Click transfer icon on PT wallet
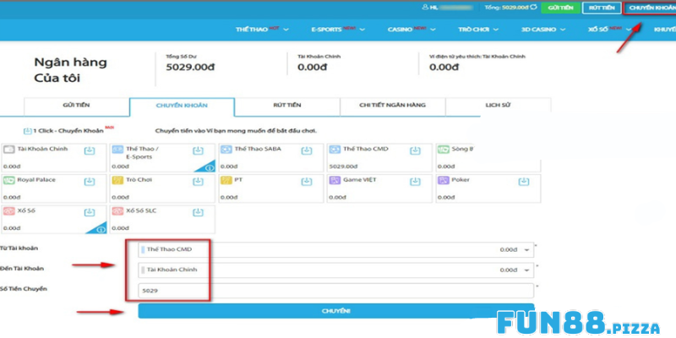The image size is (676, 338). click(x=308, y=181)
